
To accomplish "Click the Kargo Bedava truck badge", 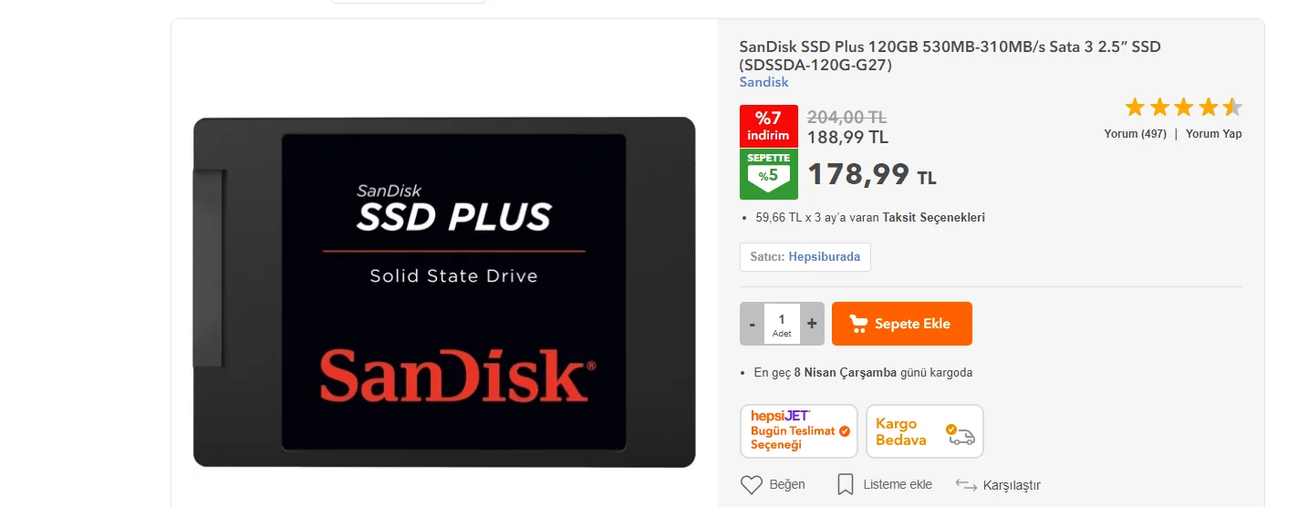I will (x=925, y=431).
